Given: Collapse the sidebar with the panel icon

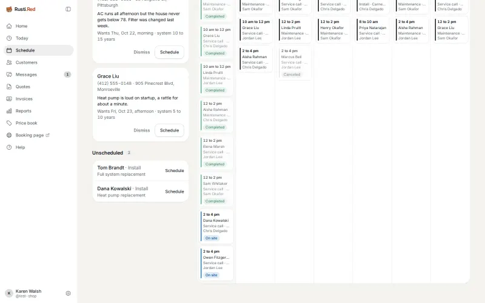Looking at the screenshot, I should point(68,9).
